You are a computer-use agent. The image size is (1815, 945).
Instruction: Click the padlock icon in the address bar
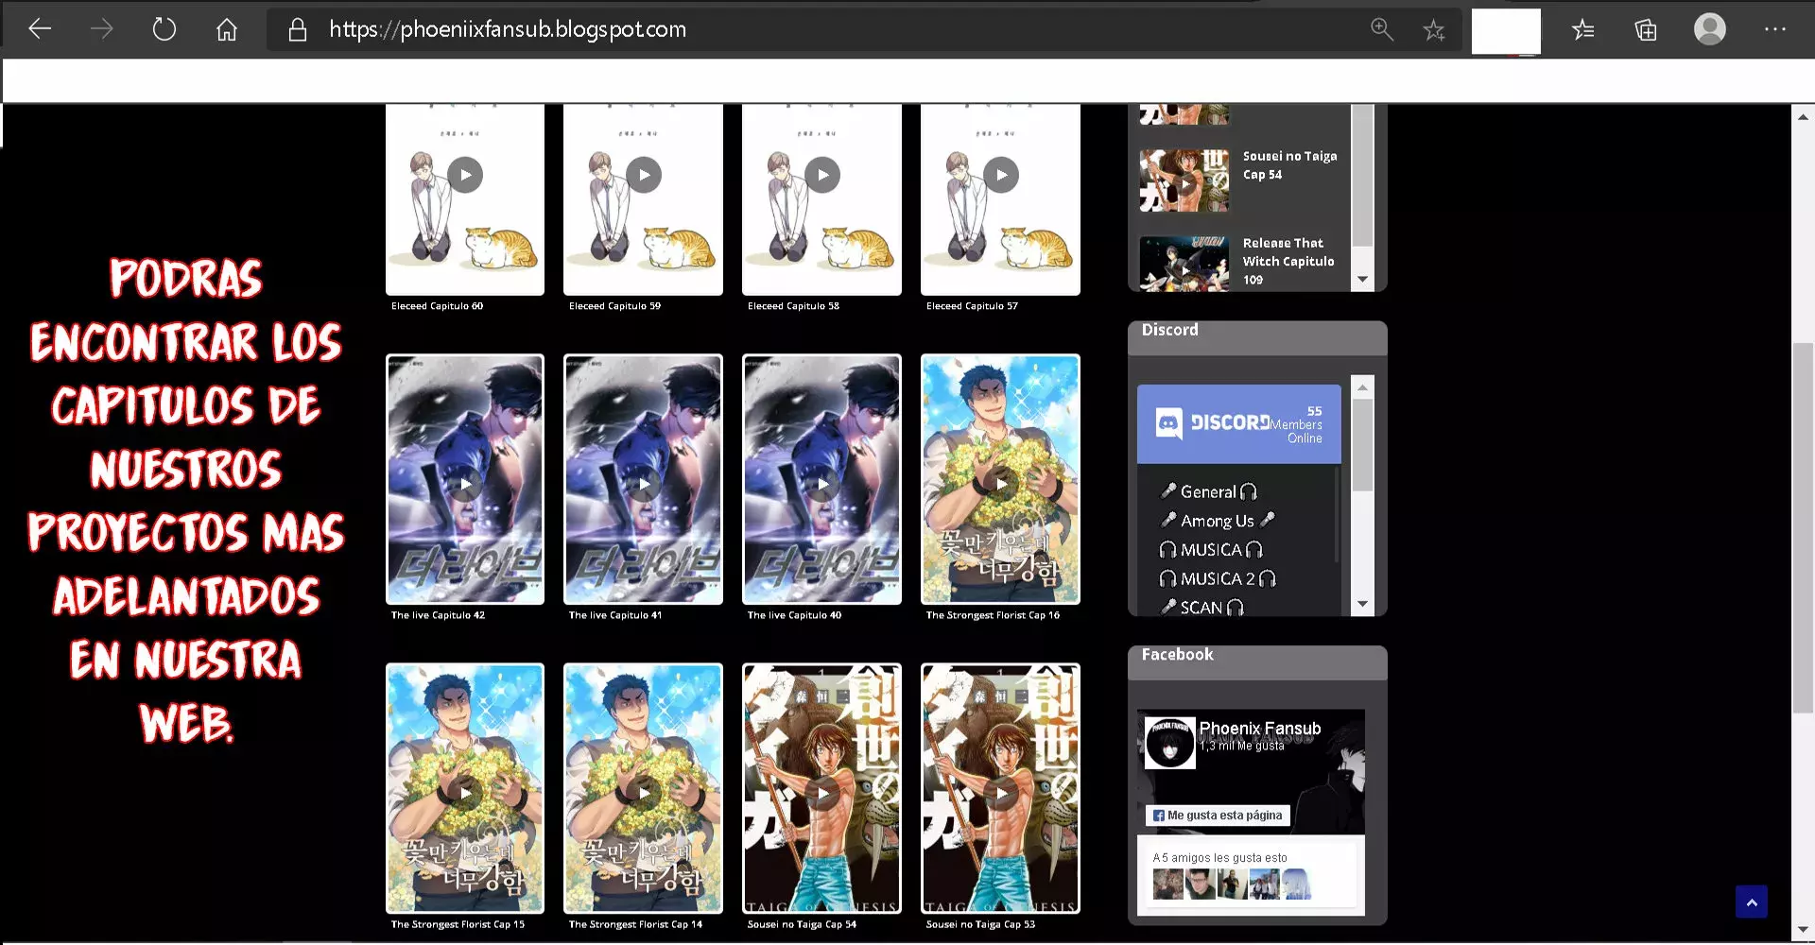[x=297, y=29]
